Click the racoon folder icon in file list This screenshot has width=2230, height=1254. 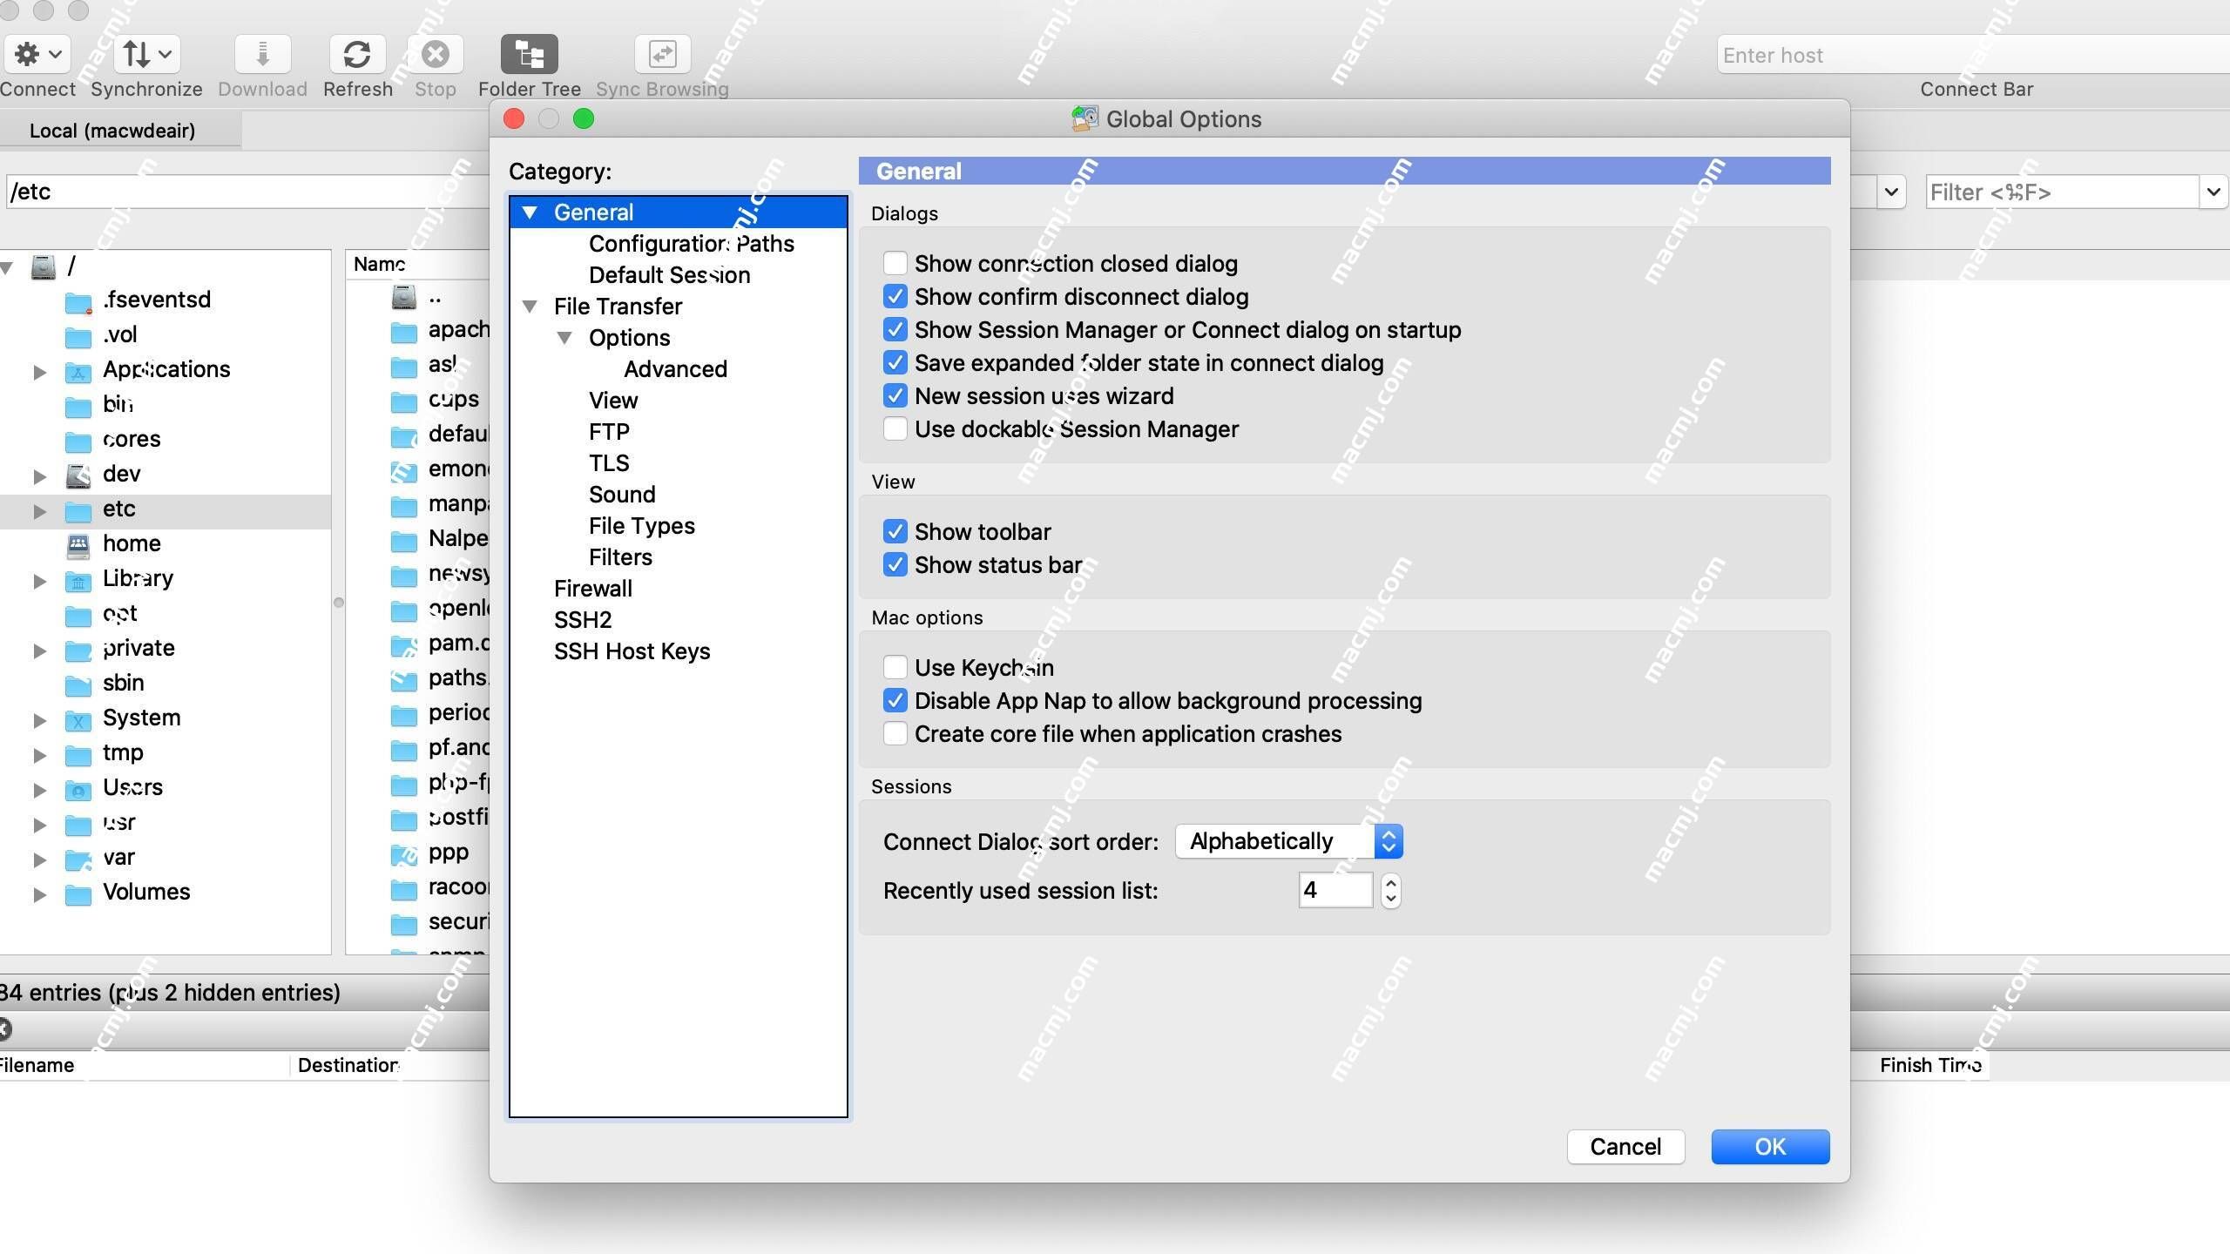pos(404,888)
